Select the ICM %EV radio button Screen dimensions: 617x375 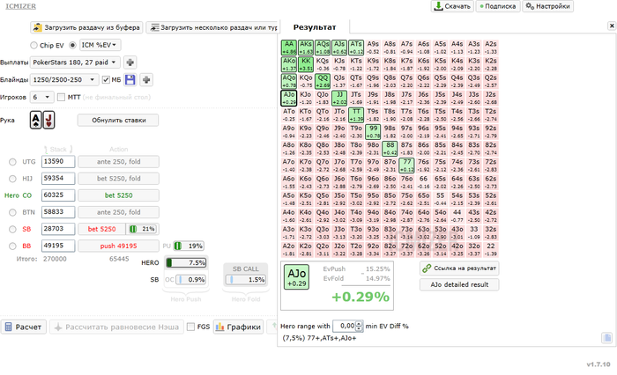coord(72,45)
